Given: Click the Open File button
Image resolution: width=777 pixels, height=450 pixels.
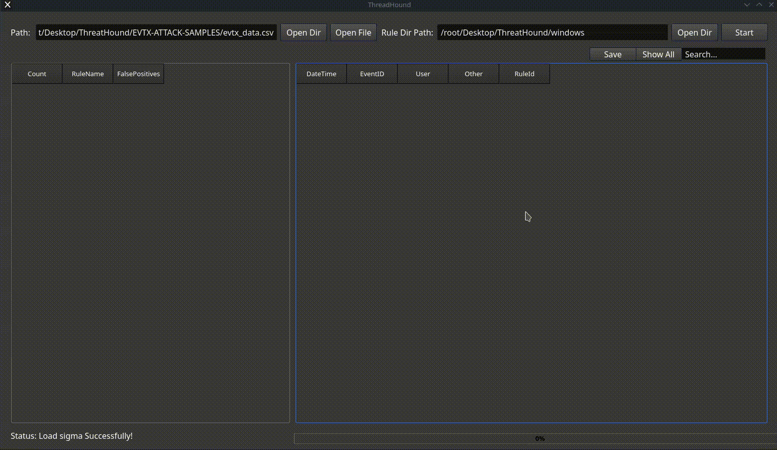Looking at the screenshot, I should [x=353, y=33].
